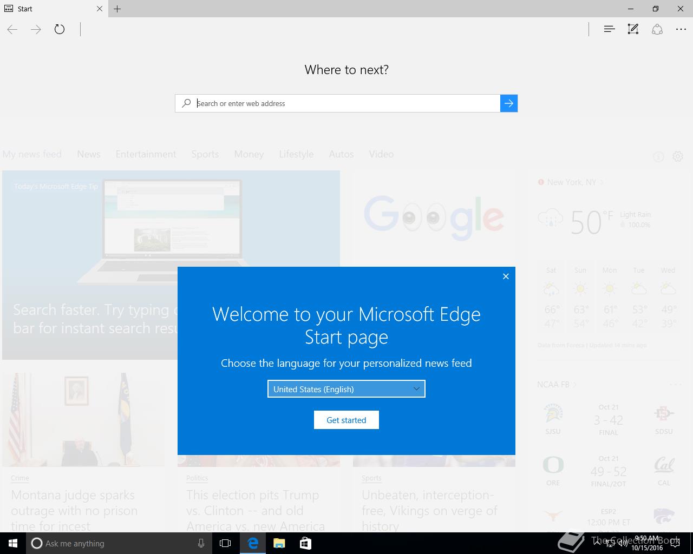Switch to the Lifestyle tab

296,154
